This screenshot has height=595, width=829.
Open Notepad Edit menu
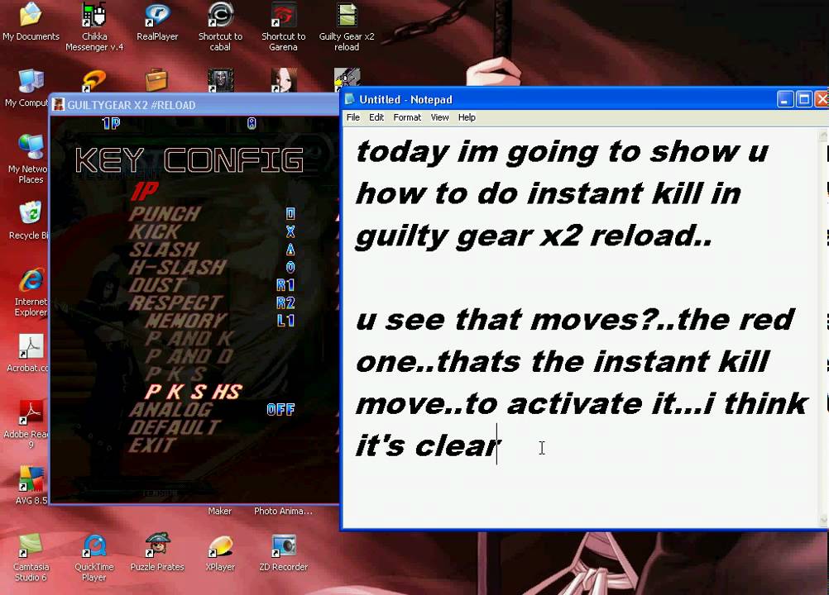click(376, 117)
